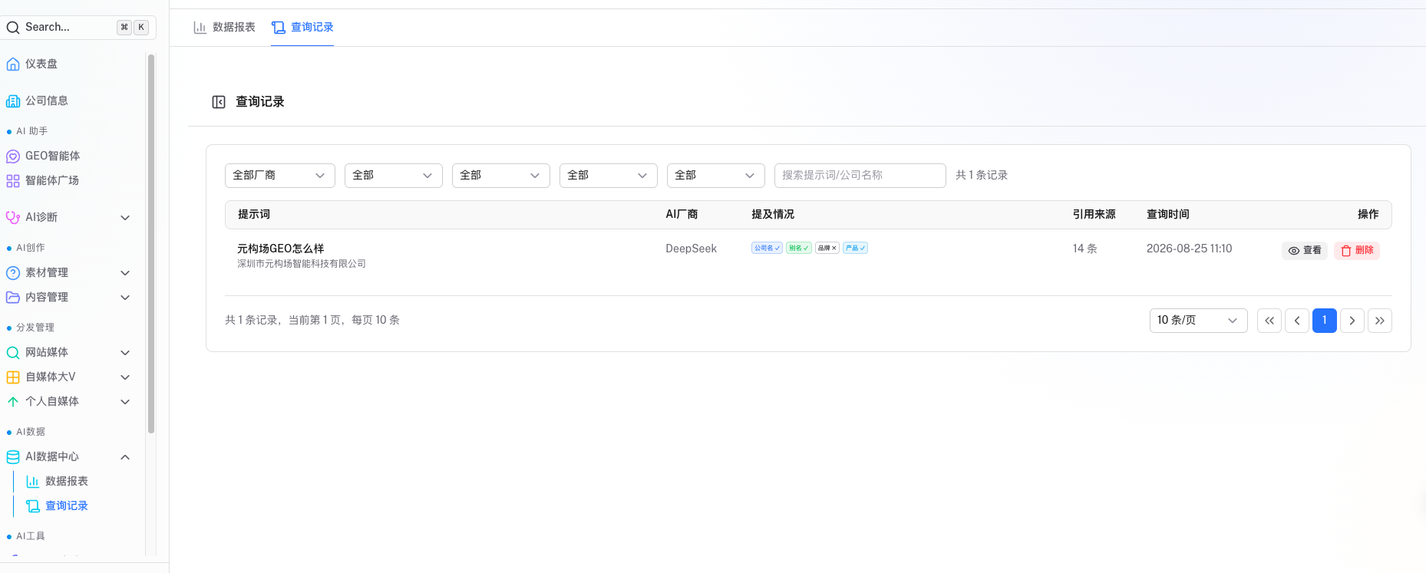Switch to the 数据报表 top tab

(x=224, y=28)
